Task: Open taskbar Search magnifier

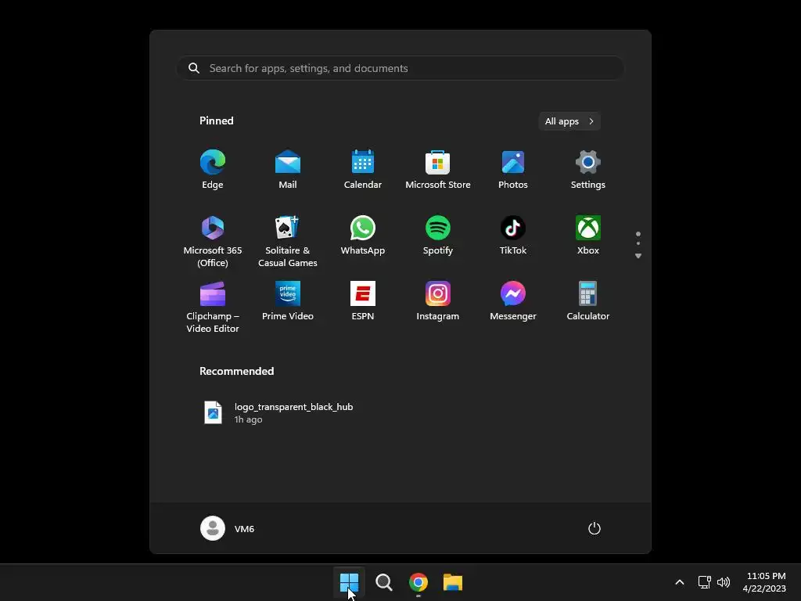Action: pyautogui.click(x=383, y=582)
